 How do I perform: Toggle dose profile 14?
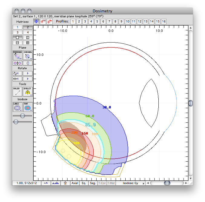tap(152, 22)
